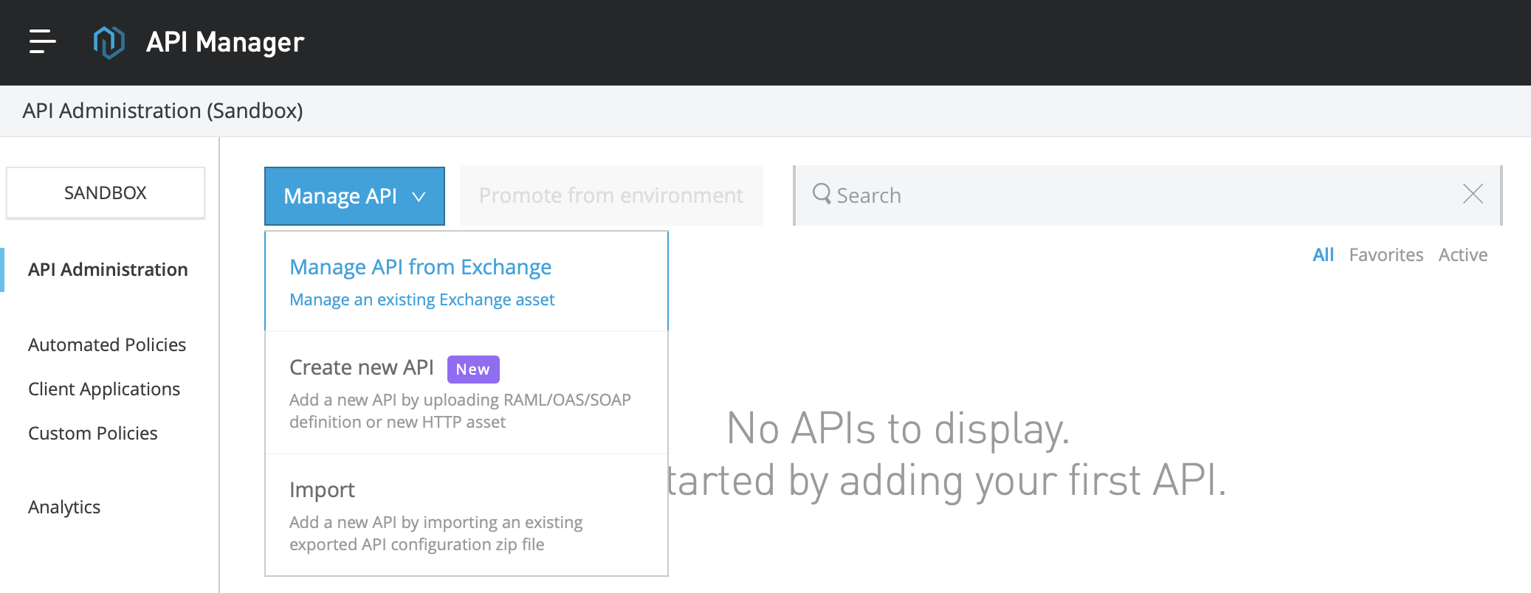Select the Import menu option
Viewport: 1531px width, 593px height.
click(x=323, y=490)
